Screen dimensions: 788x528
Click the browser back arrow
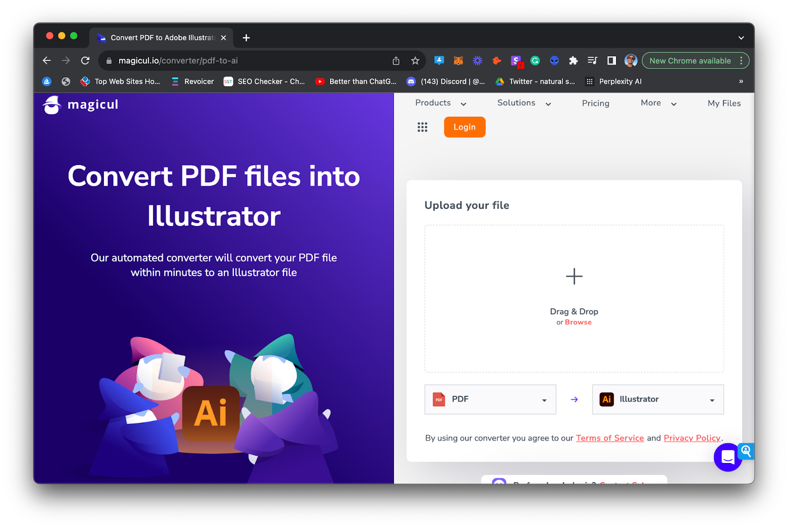pos(47,61)
